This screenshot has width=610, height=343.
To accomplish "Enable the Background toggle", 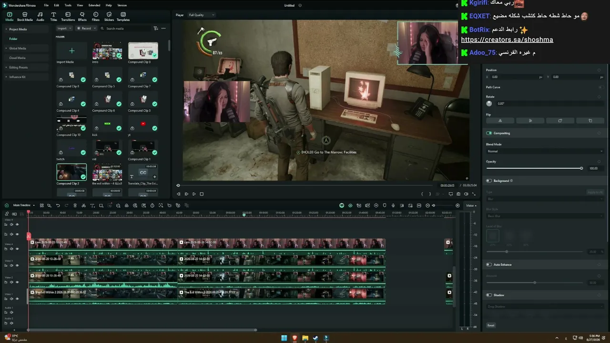I will pos(489,181).
